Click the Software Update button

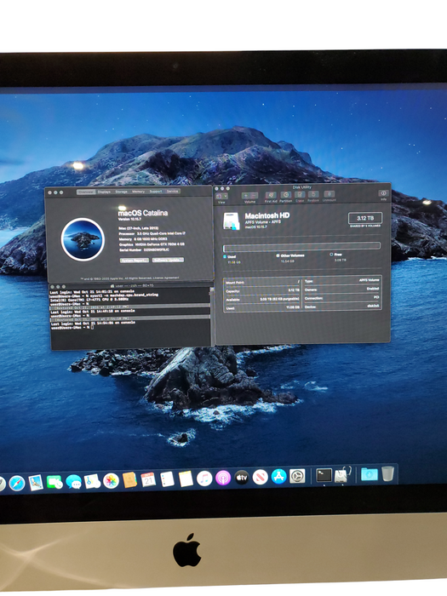tap(168, 260)
